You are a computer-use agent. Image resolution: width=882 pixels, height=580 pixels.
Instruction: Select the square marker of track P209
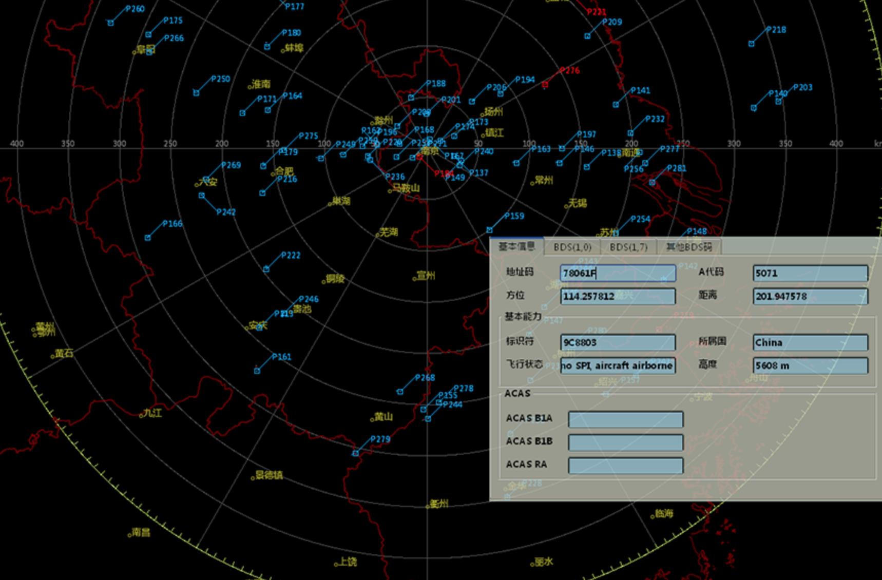pyautogui.click(x=587, y=36)
